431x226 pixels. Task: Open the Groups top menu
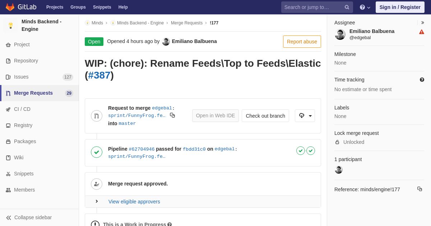(x=78, y=7)
